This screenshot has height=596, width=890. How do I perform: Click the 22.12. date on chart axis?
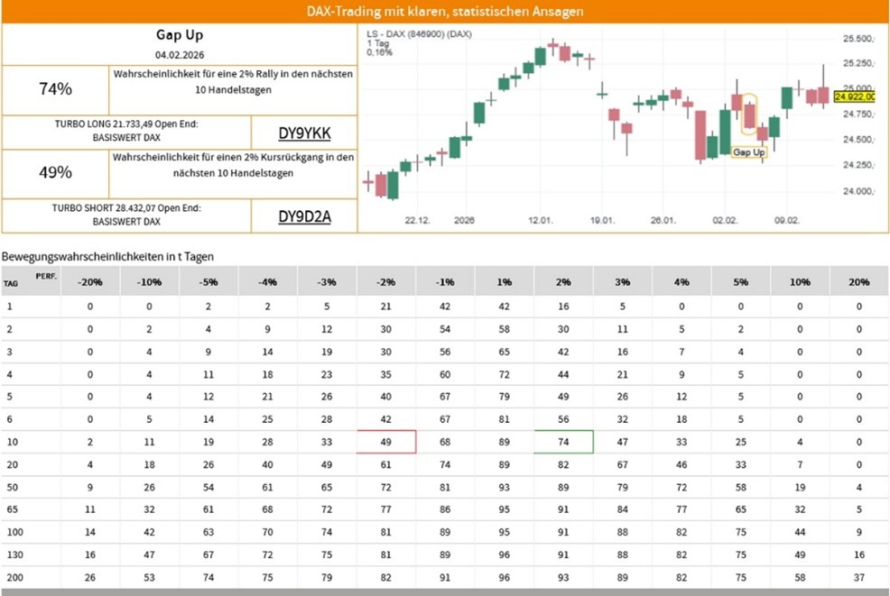point(416,220)
